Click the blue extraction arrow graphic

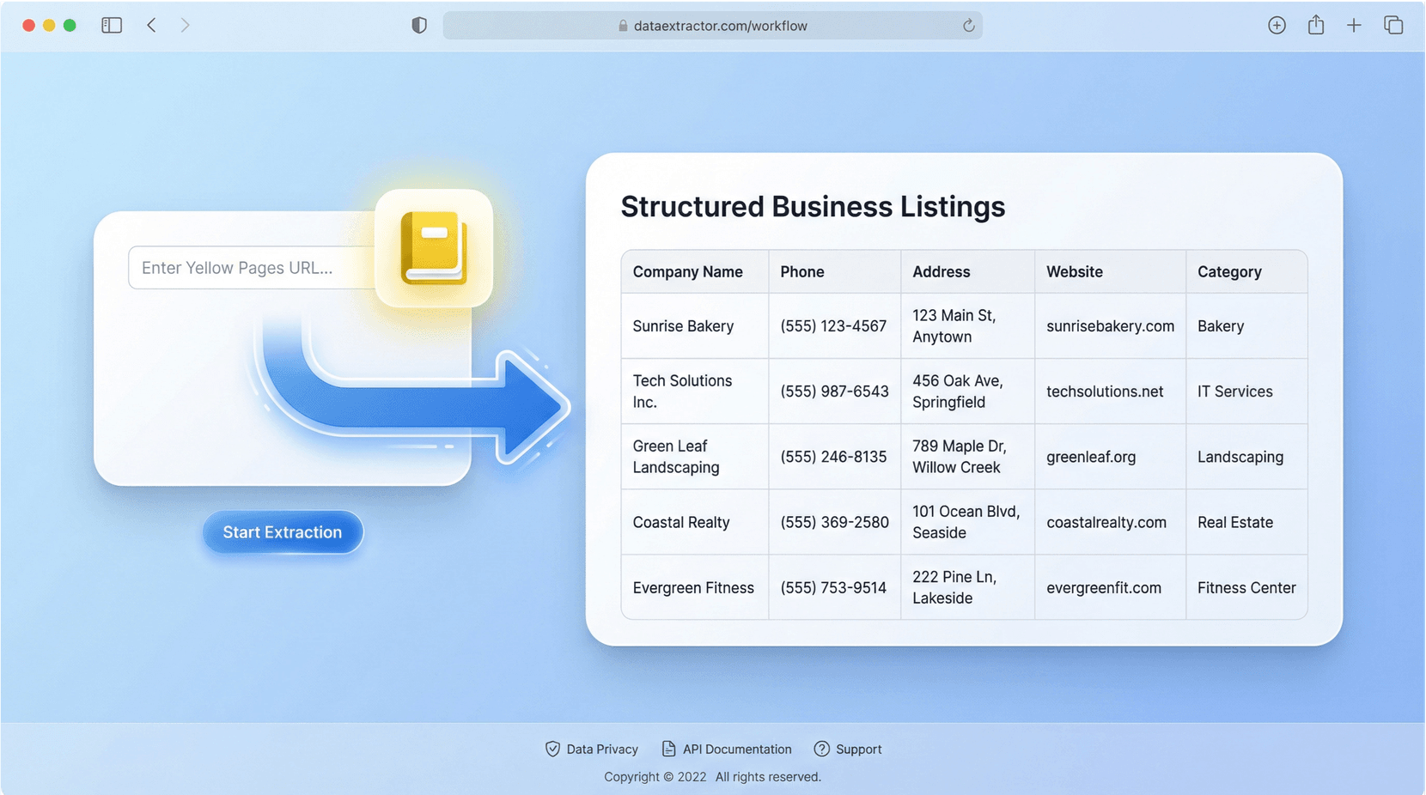click(x=412, y=404)
